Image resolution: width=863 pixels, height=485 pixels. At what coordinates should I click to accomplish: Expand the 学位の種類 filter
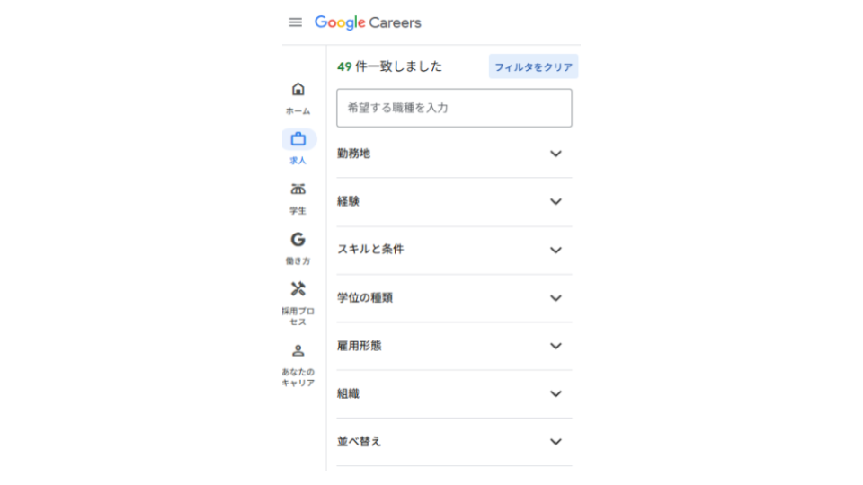pyautogui.click(x=454, y=298)
